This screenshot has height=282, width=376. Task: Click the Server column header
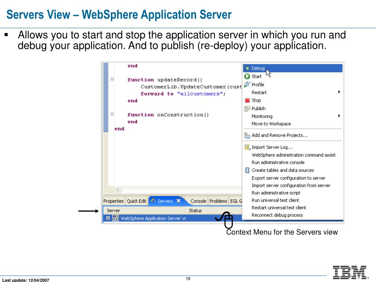pos(144,210)
